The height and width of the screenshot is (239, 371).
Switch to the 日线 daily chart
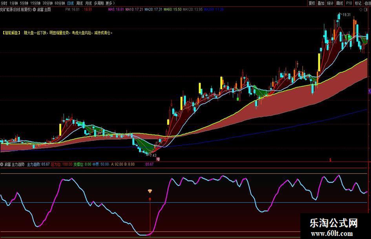[71, 3]
